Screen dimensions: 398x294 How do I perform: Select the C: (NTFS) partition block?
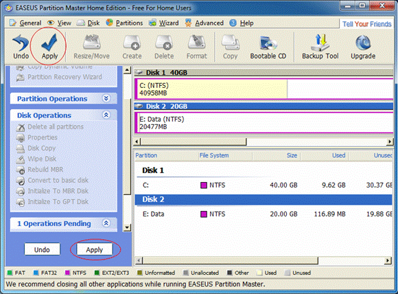[x=264, y=89]
